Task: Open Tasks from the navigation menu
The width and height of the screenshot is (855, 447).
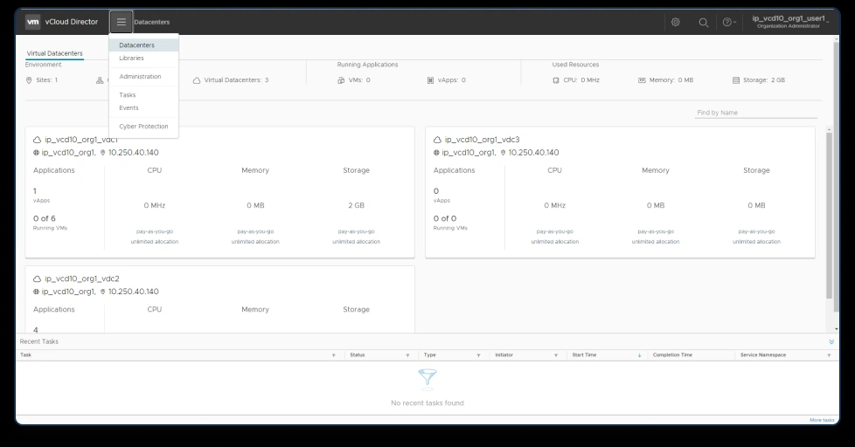Action: click(x=144, y=95)
